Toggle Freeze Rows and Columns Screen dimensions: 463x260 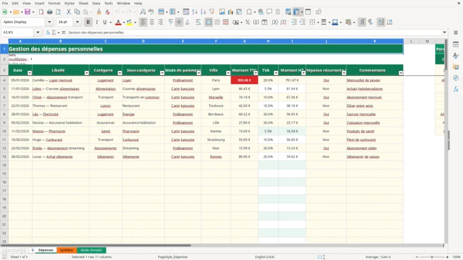point(297,12)
